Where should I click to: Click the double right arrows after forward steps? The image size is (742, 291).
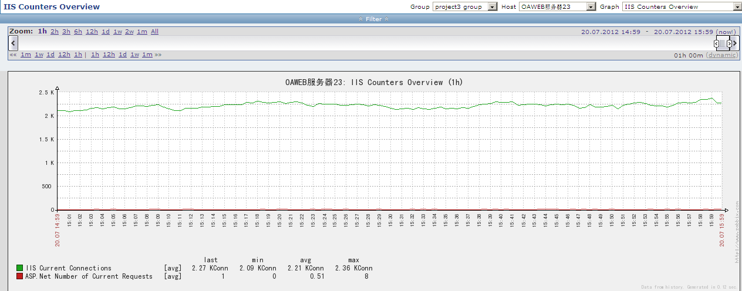(x=158, y=55)
